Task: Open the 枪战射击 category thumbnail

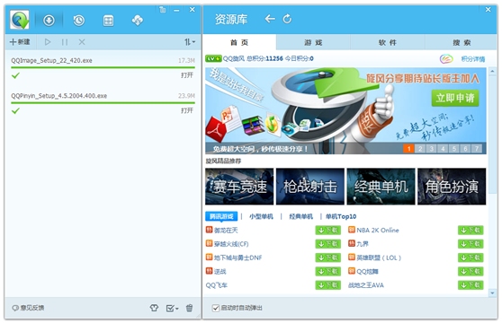Action: tap(310, 187)
